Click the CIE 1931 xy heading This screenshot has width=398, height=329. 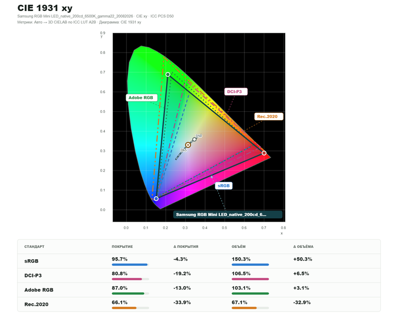pos(45,8)
